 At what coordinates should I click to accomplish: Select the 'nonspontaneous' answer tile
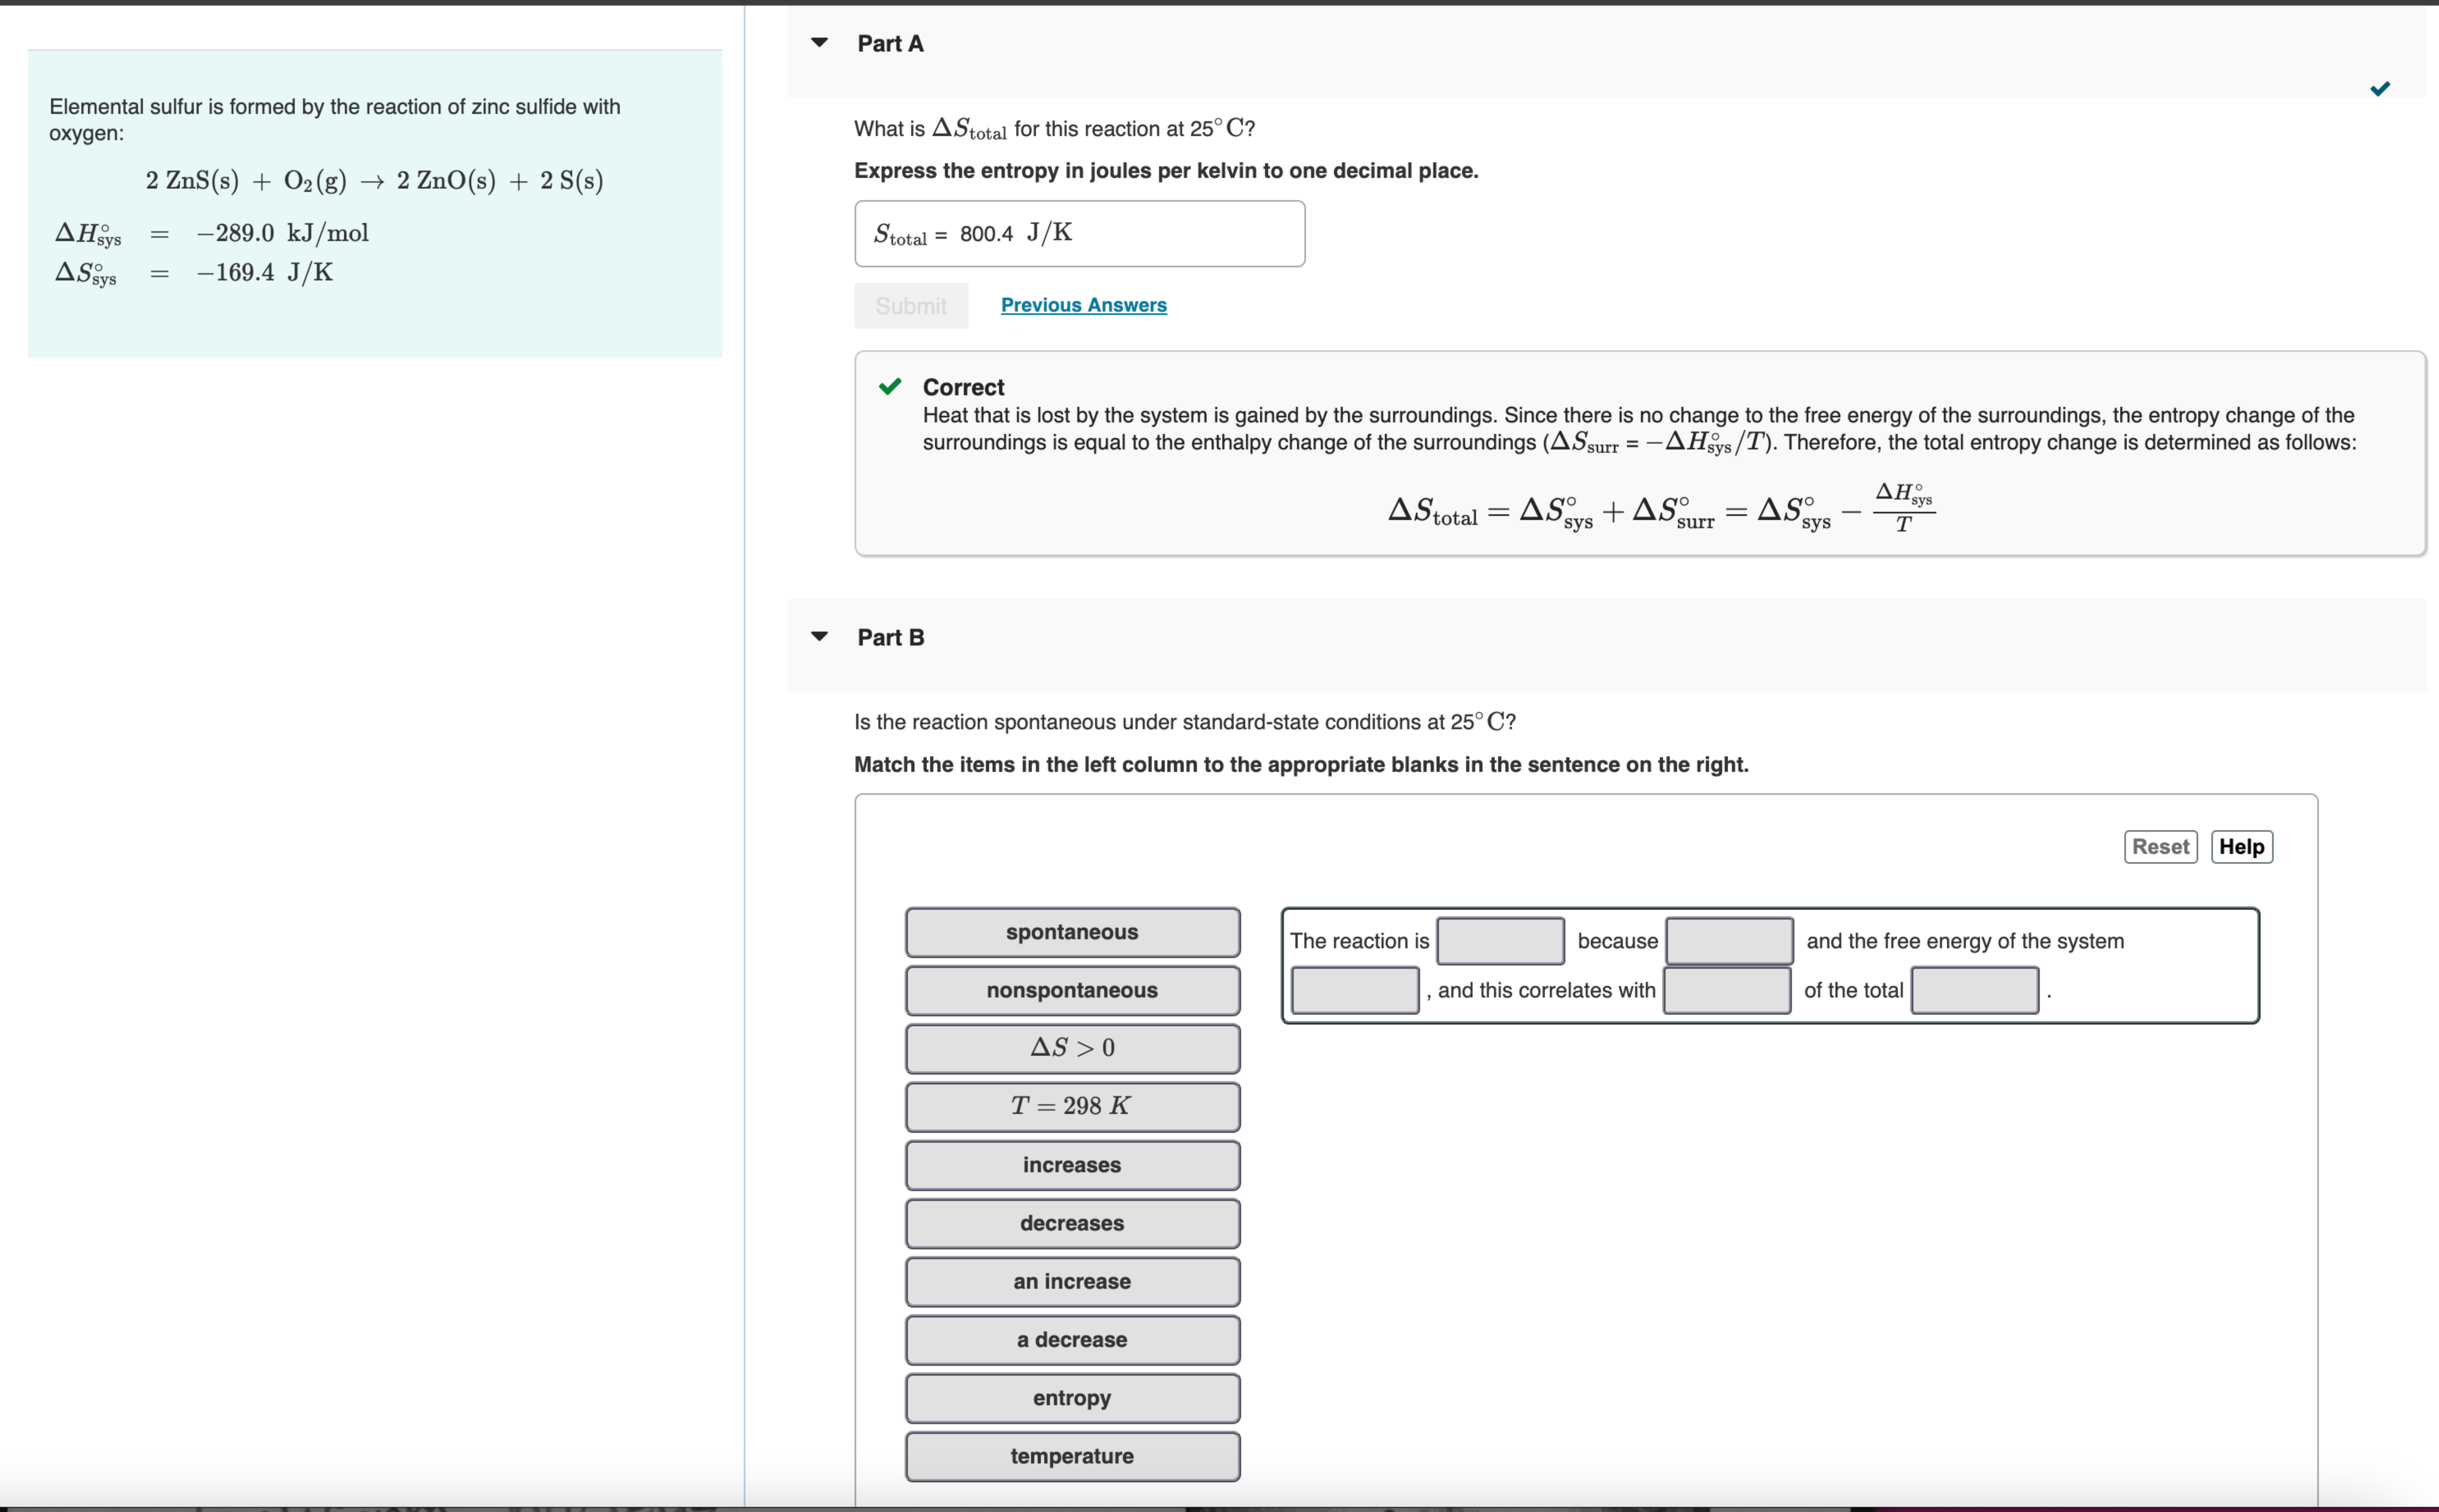(x=1072, y=990)
